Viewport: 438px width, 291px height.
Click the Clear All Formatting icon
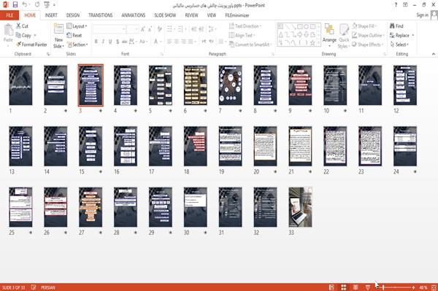click(159, 28)
